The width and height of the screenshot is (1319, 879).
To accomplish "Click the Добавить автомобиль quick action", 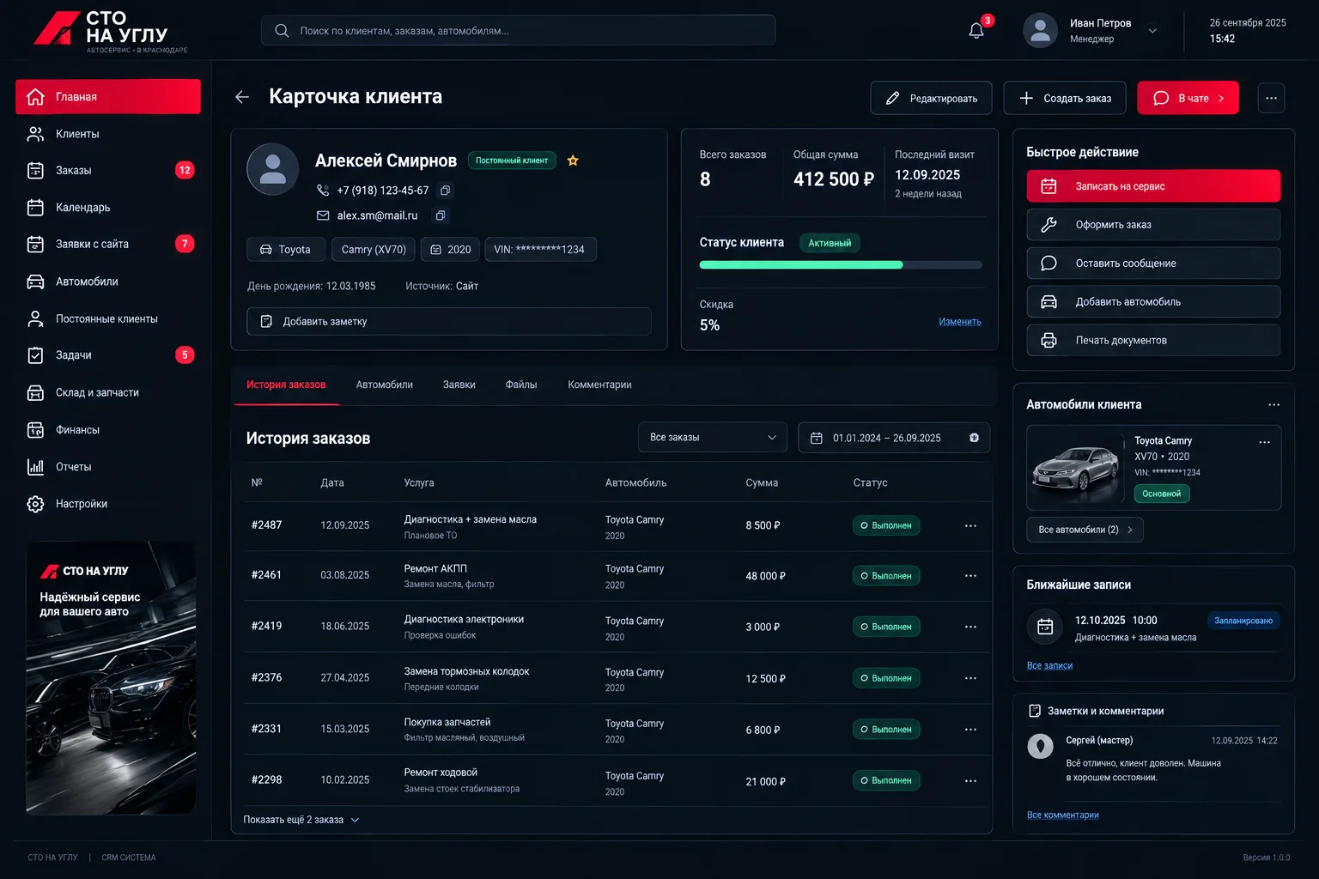I will pos(1153,301).
